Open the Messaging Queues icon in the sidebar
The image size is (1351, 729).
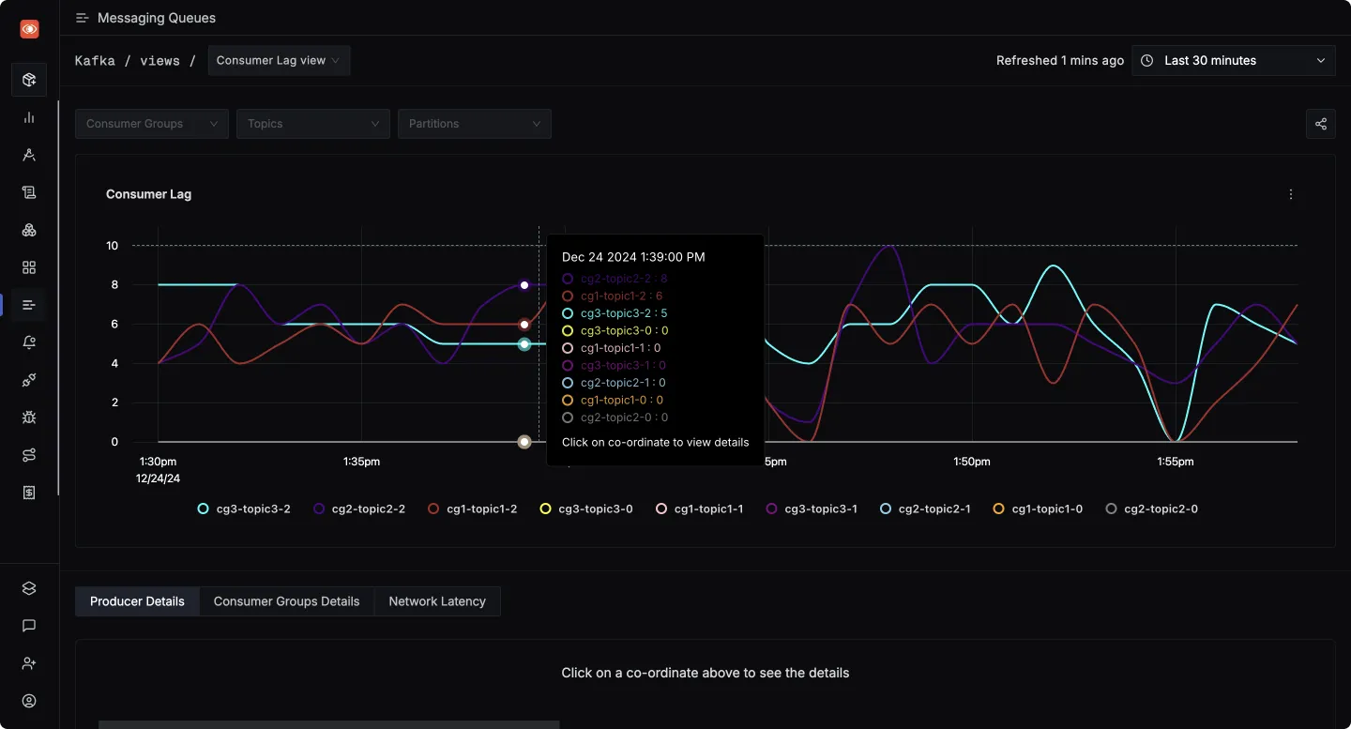tap(28, 305)
